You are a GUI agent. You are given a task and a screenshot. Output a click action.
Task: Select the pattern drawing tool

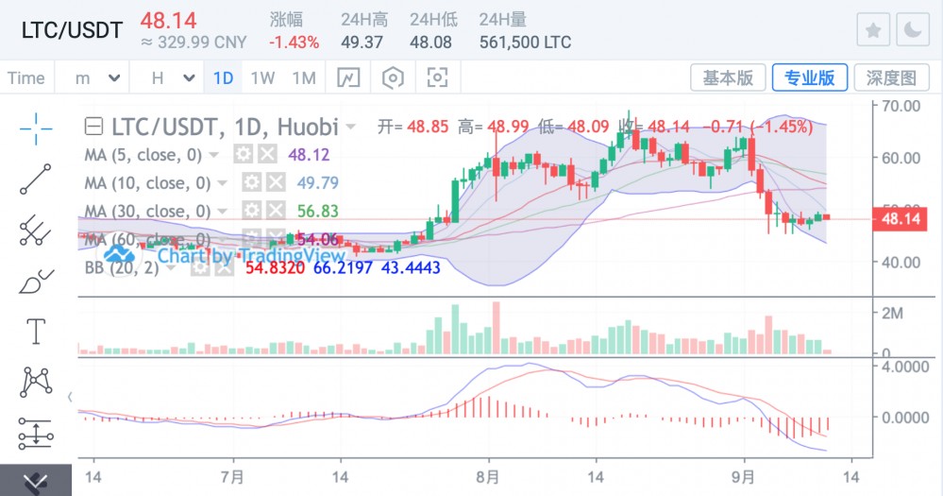point(36,383)
